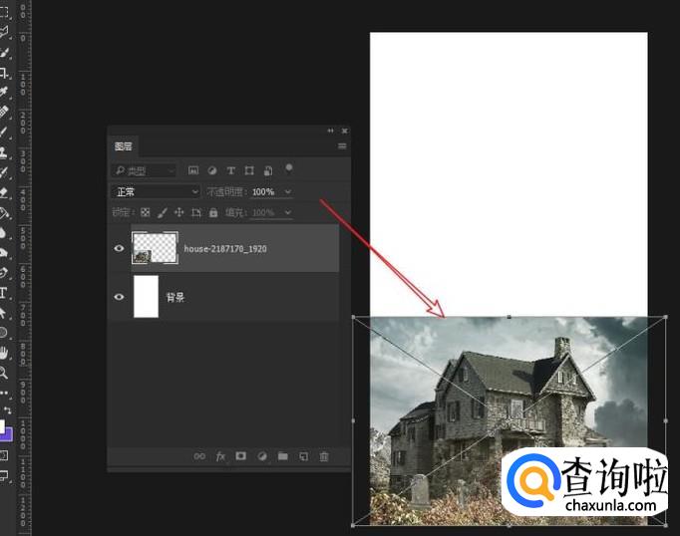Click the house layer thumbnail
The image size is (680, 536).
155,248
